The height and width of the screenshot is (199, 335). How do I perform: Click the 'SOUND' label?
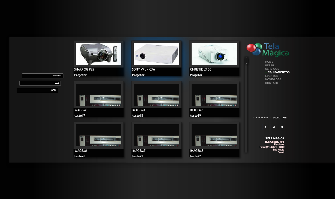pyautogui.click(x=277, y=118)
